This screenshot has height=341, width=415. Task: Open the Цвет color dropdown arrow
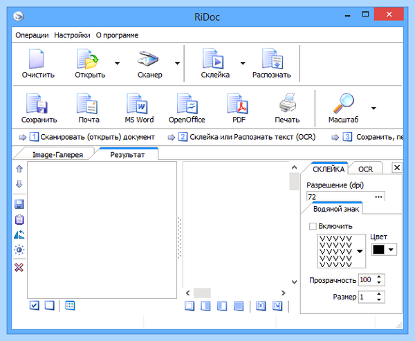click(x=391, y=250)
